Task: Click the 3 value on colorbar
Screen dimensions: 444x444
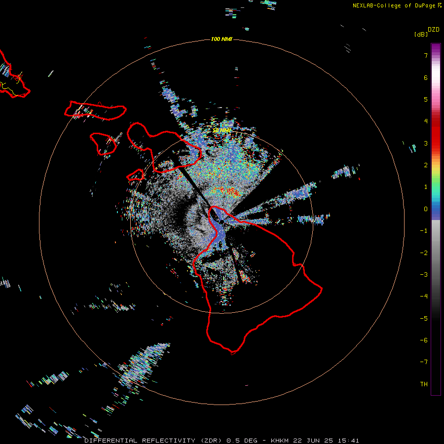Action: (x=426, y=143)
